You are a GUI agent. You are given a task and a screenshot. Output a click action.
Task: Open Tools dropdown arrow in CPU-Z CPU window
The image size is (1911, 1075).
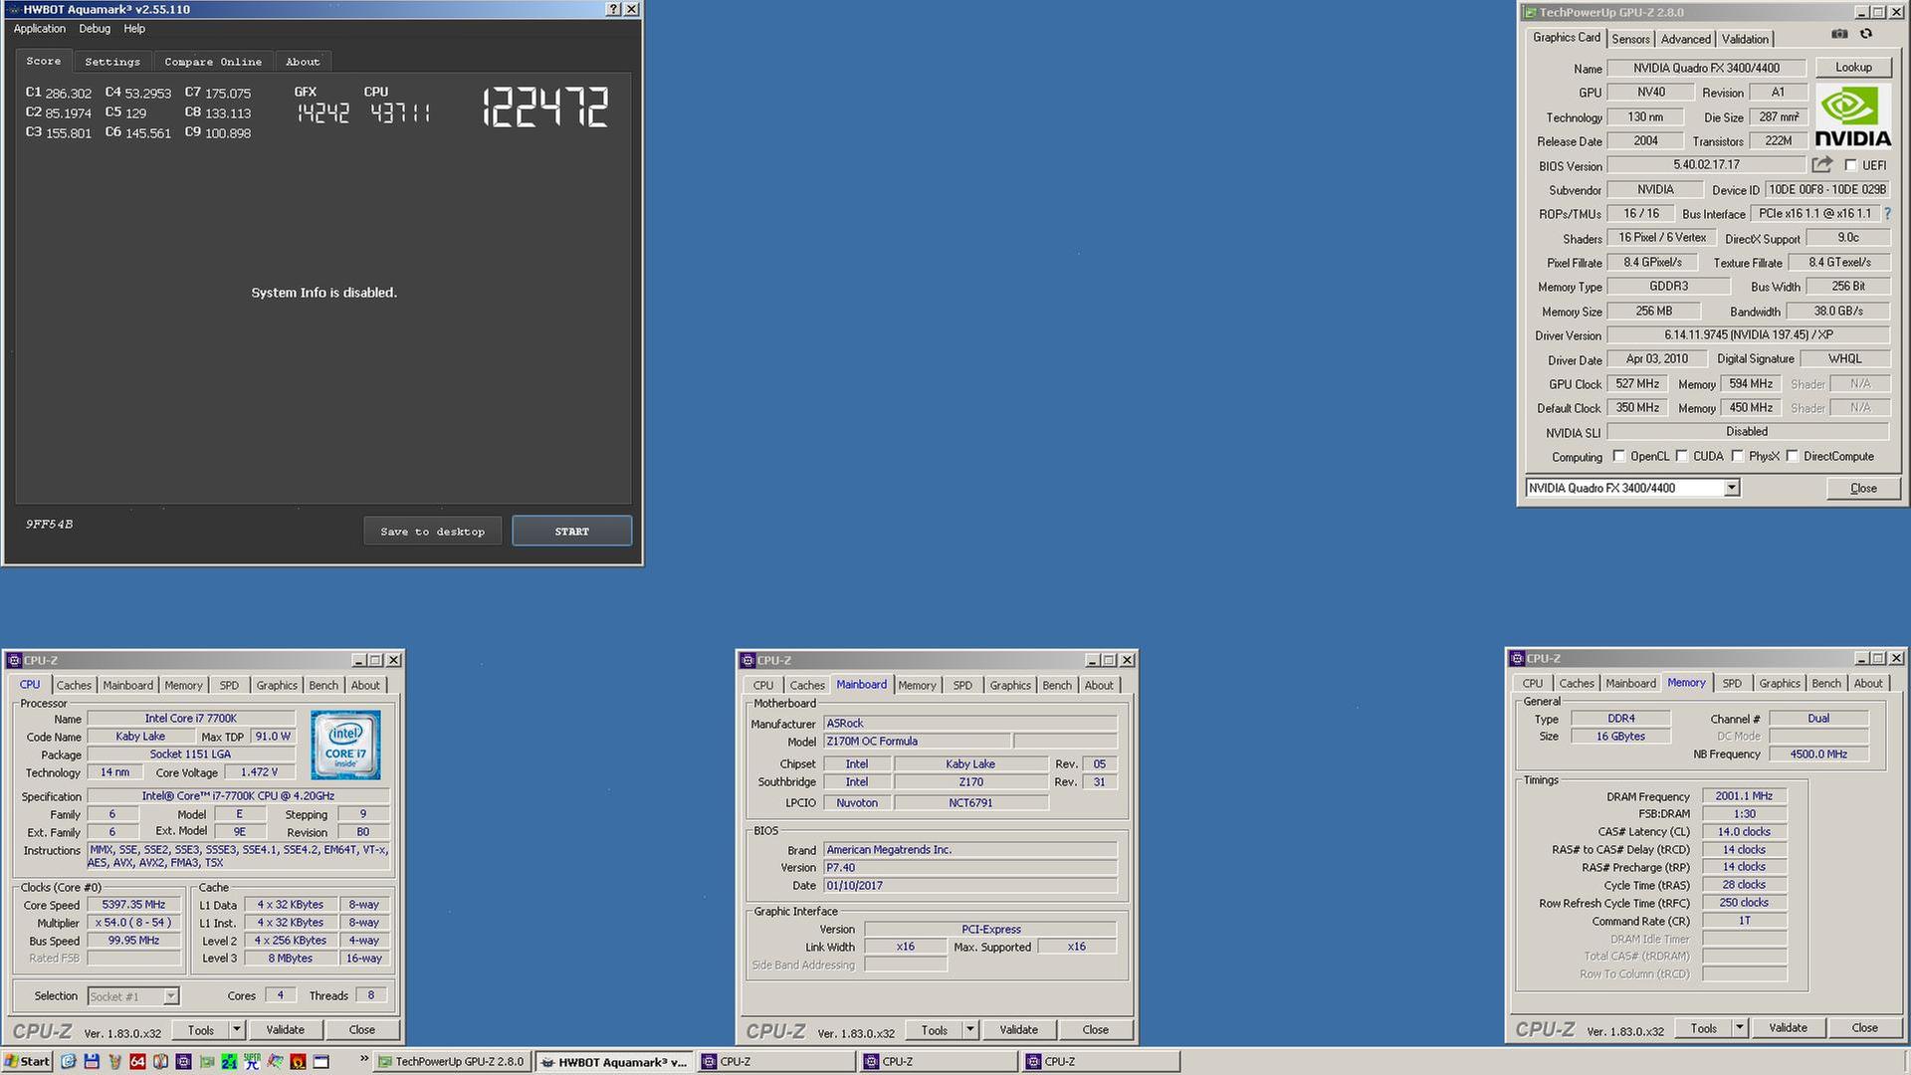click(x=237, y=1029)
